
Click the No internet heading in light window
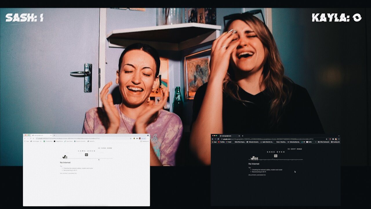[65, 163]
